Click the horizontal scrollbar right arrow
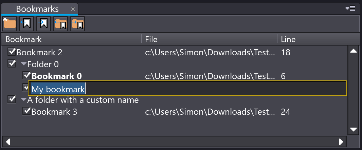Viewport: 362px width, 150px height. [341, 142]
